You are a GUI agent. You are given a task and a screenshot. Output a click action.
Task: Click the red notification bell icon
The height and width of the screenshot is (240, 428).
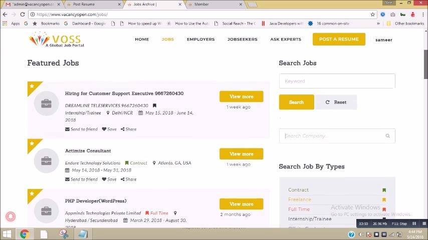[11, 216]
